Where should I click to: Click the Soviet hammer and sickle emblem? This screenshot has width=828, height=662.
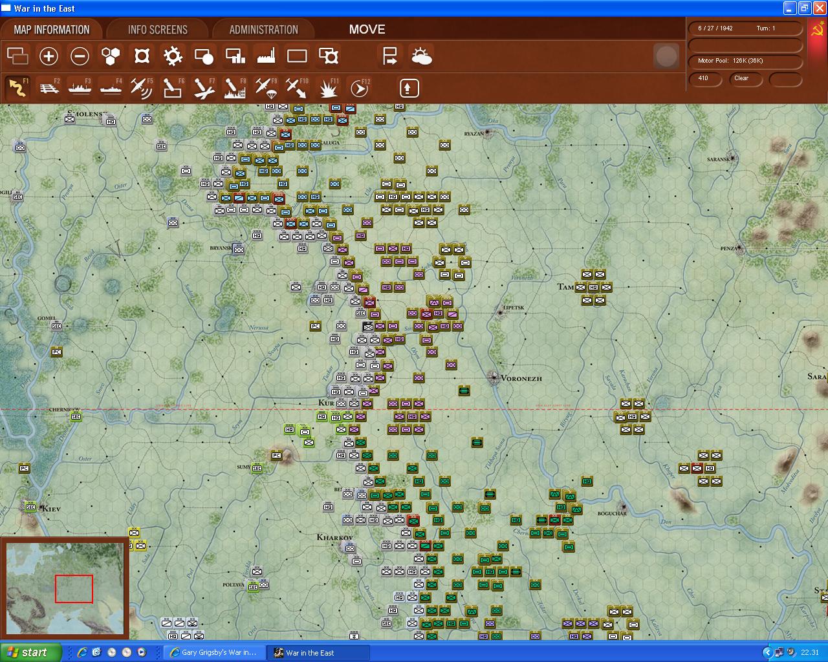pos(818,30)
